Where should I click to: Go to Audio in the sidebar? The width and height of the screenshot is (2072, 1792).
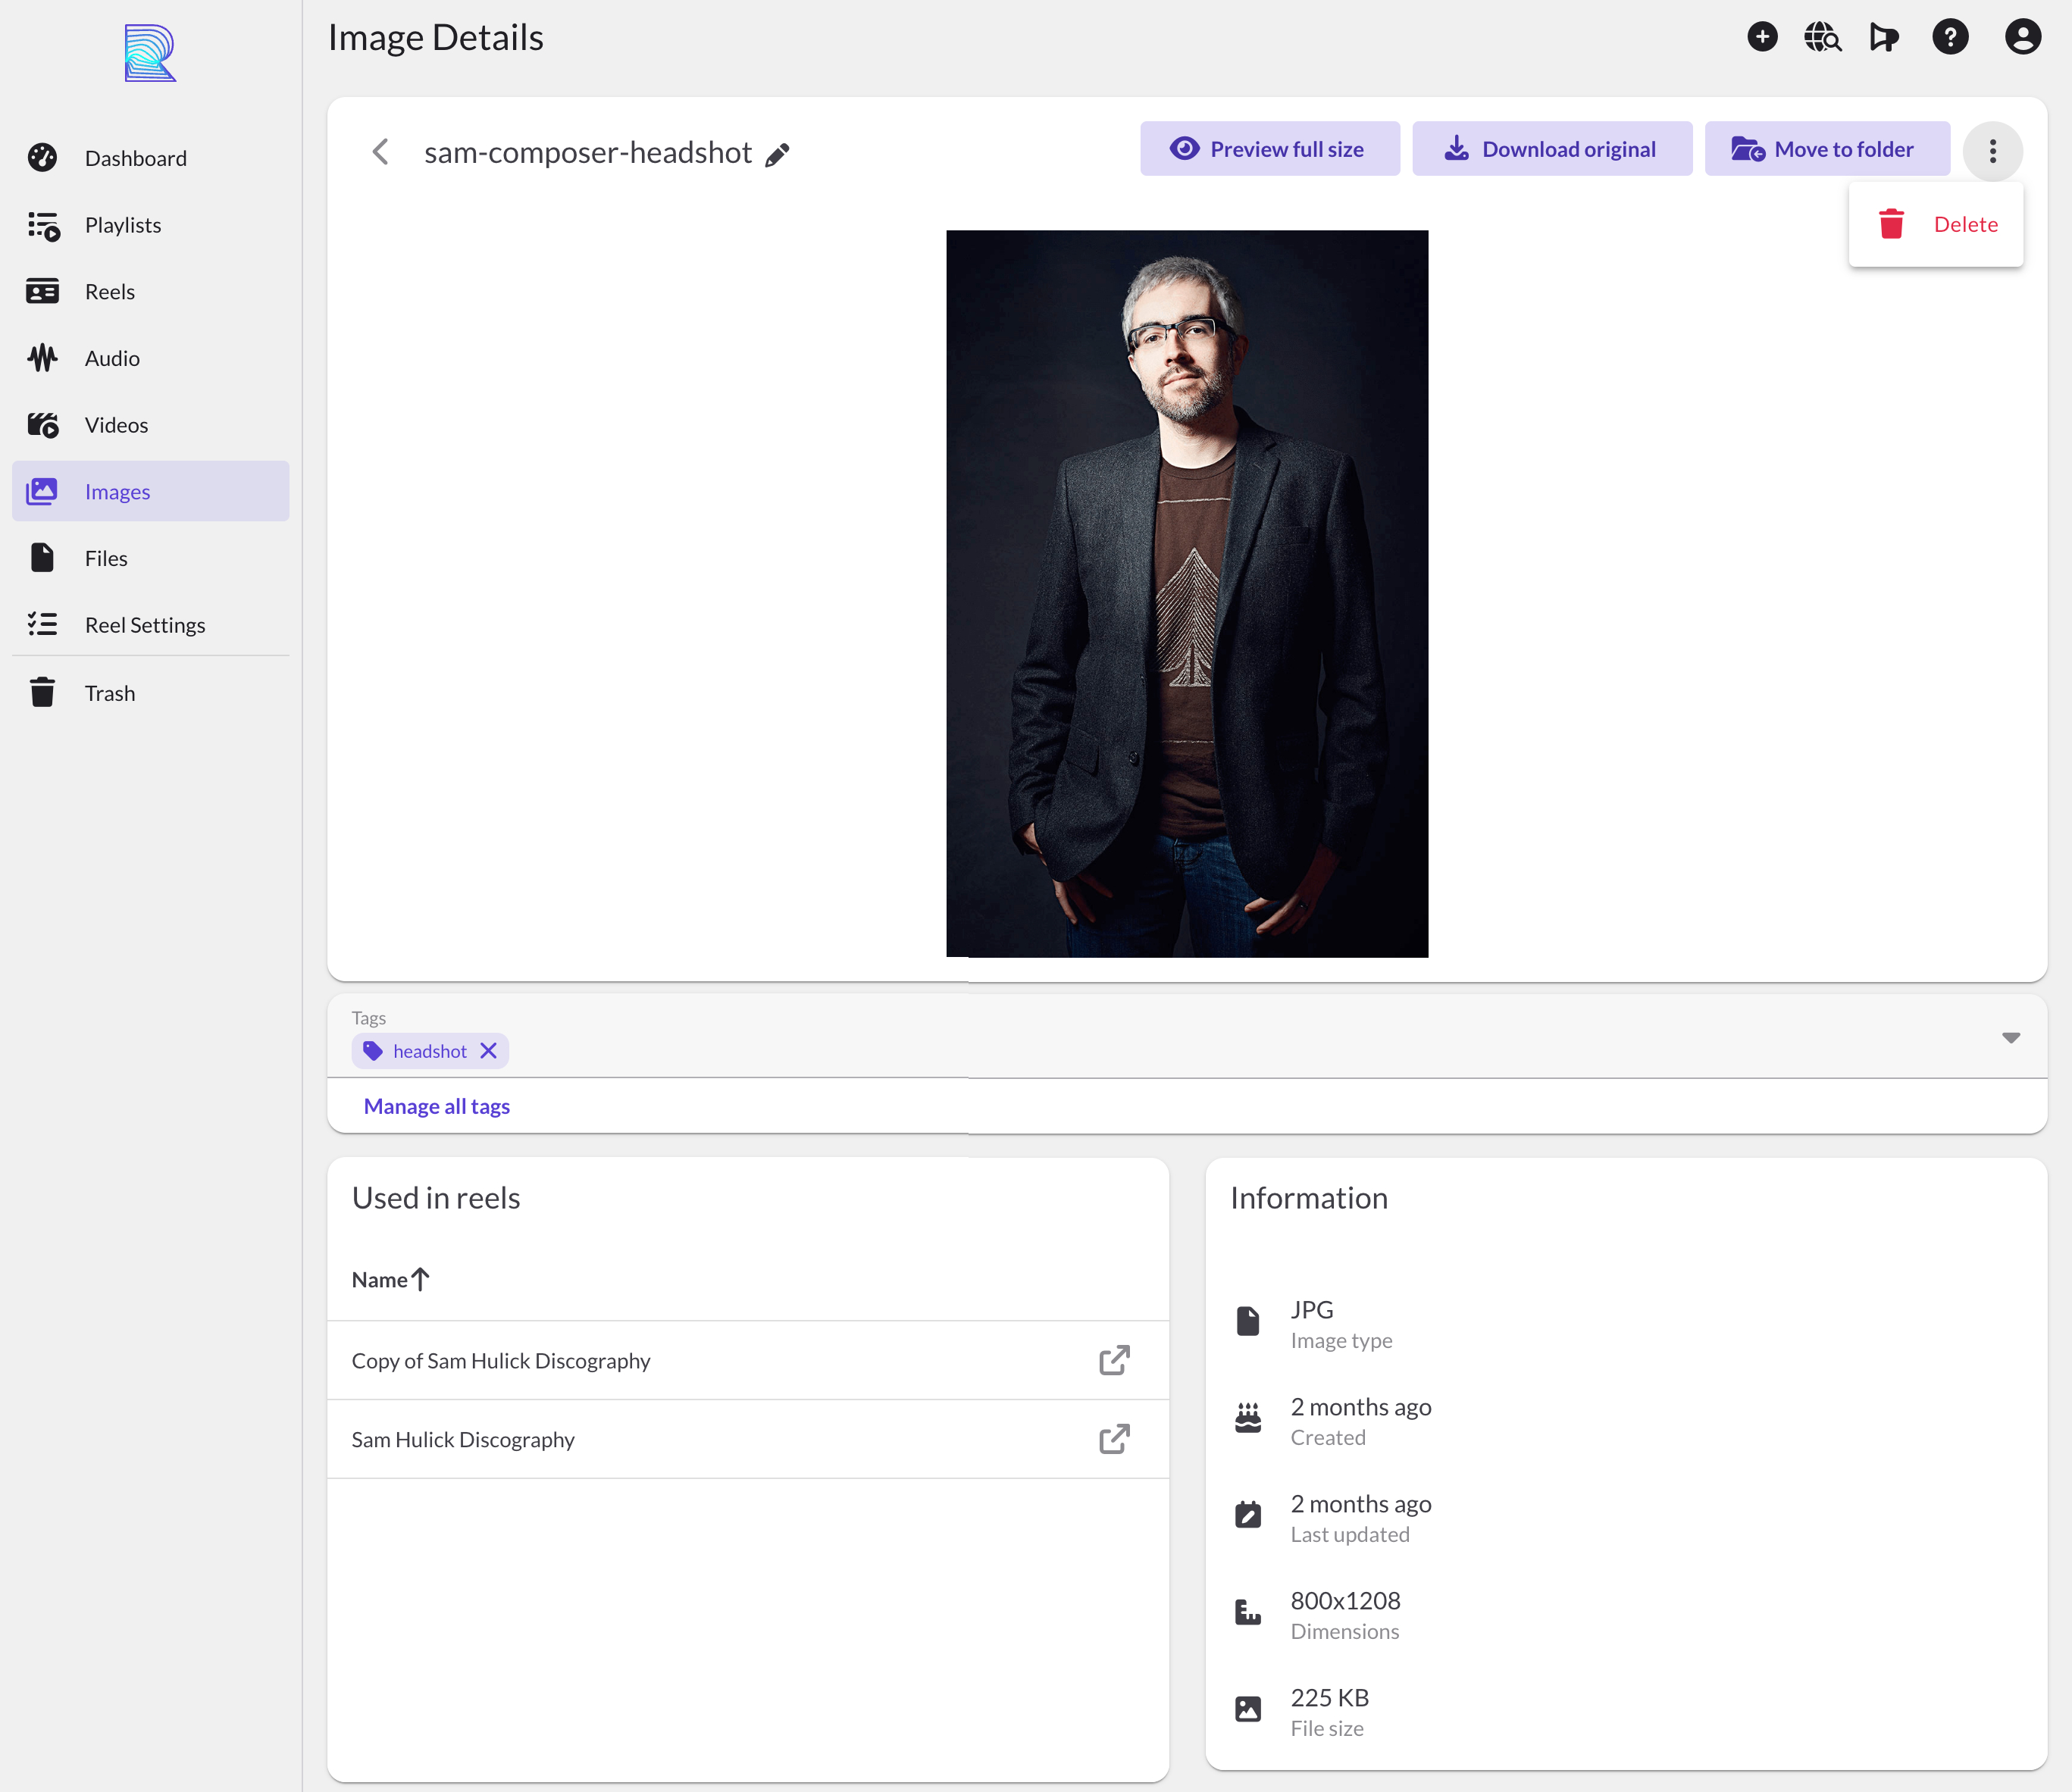click(x=112, y=358)
